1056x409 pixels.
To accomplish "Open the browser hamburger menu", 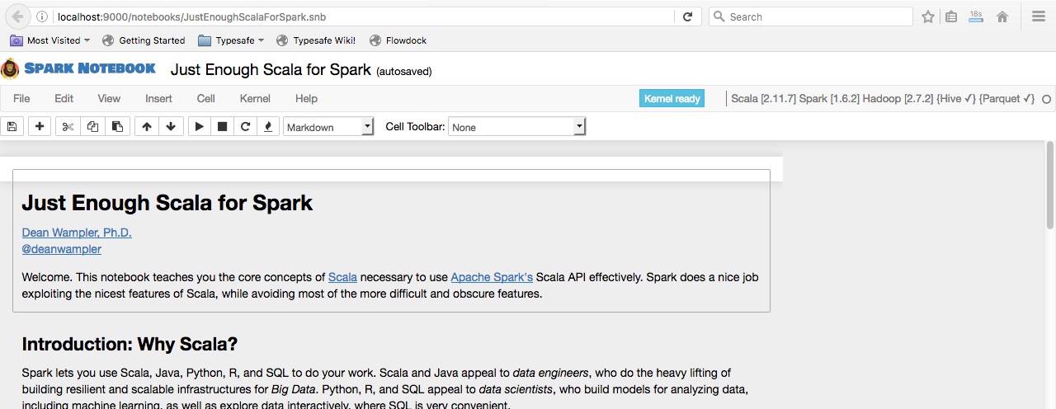I will (1039, 16).
